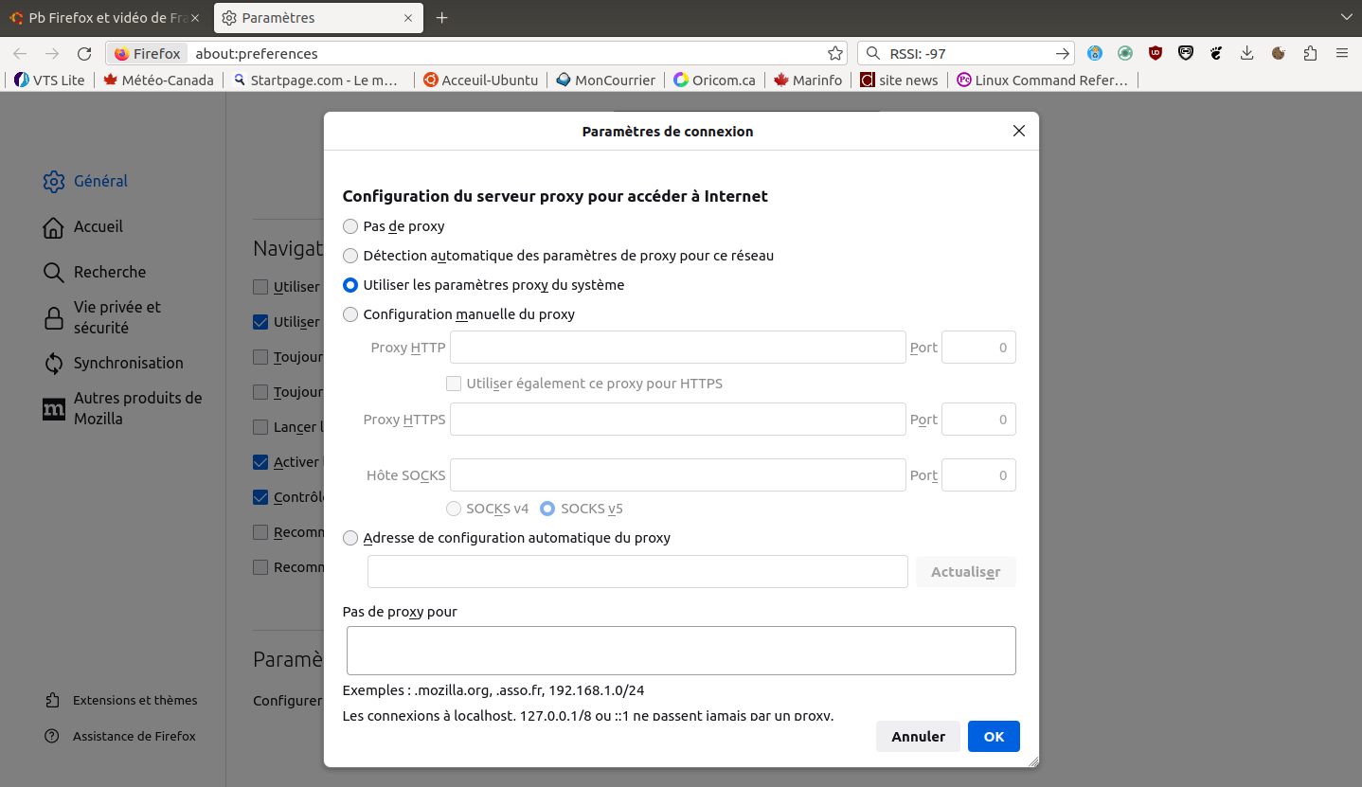Open the Accueil settings section
This screenshot has width=1362, height=787.
pos(83,226)
